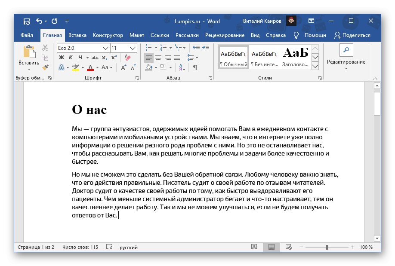Toggle Align Left paragraph alignment
Screen dimensions: 395x266
coord(148,58)
